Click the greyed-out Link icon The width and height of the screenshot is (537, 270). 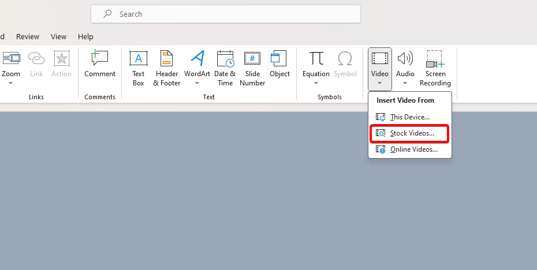(36, 58)
